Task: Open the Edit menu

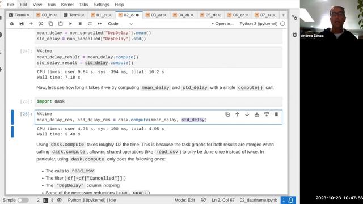Action: (x=23, y=5)
